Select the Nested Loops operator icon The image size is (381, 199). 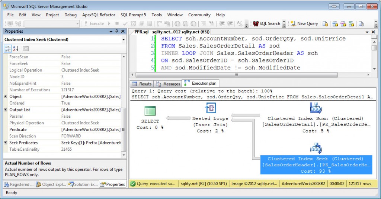click(210, 108)
